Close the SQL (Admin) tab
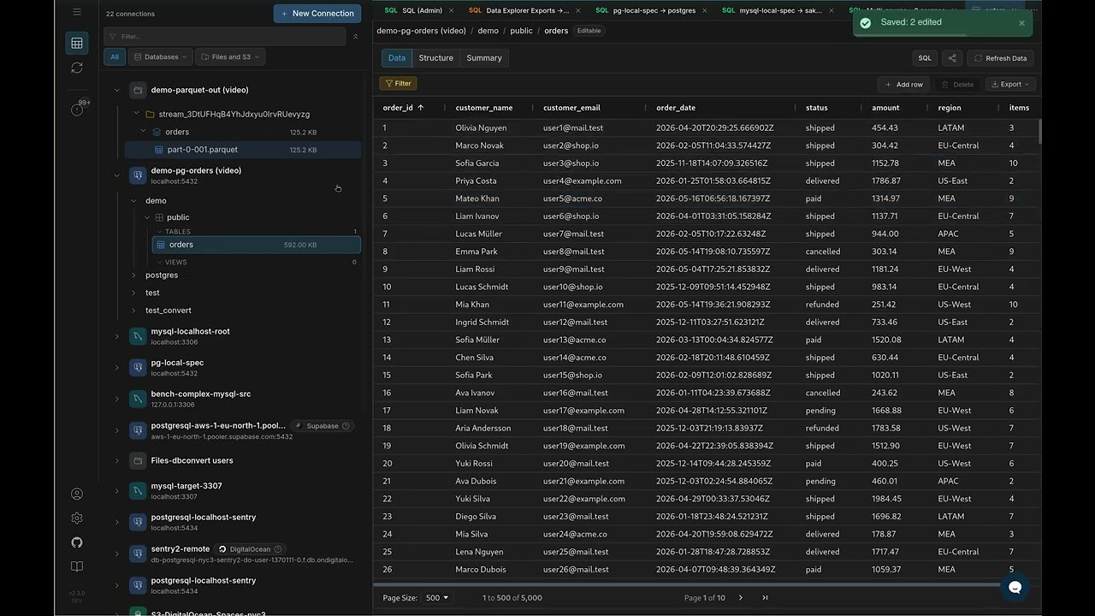The image size is (1095, 616). [451, 10]
